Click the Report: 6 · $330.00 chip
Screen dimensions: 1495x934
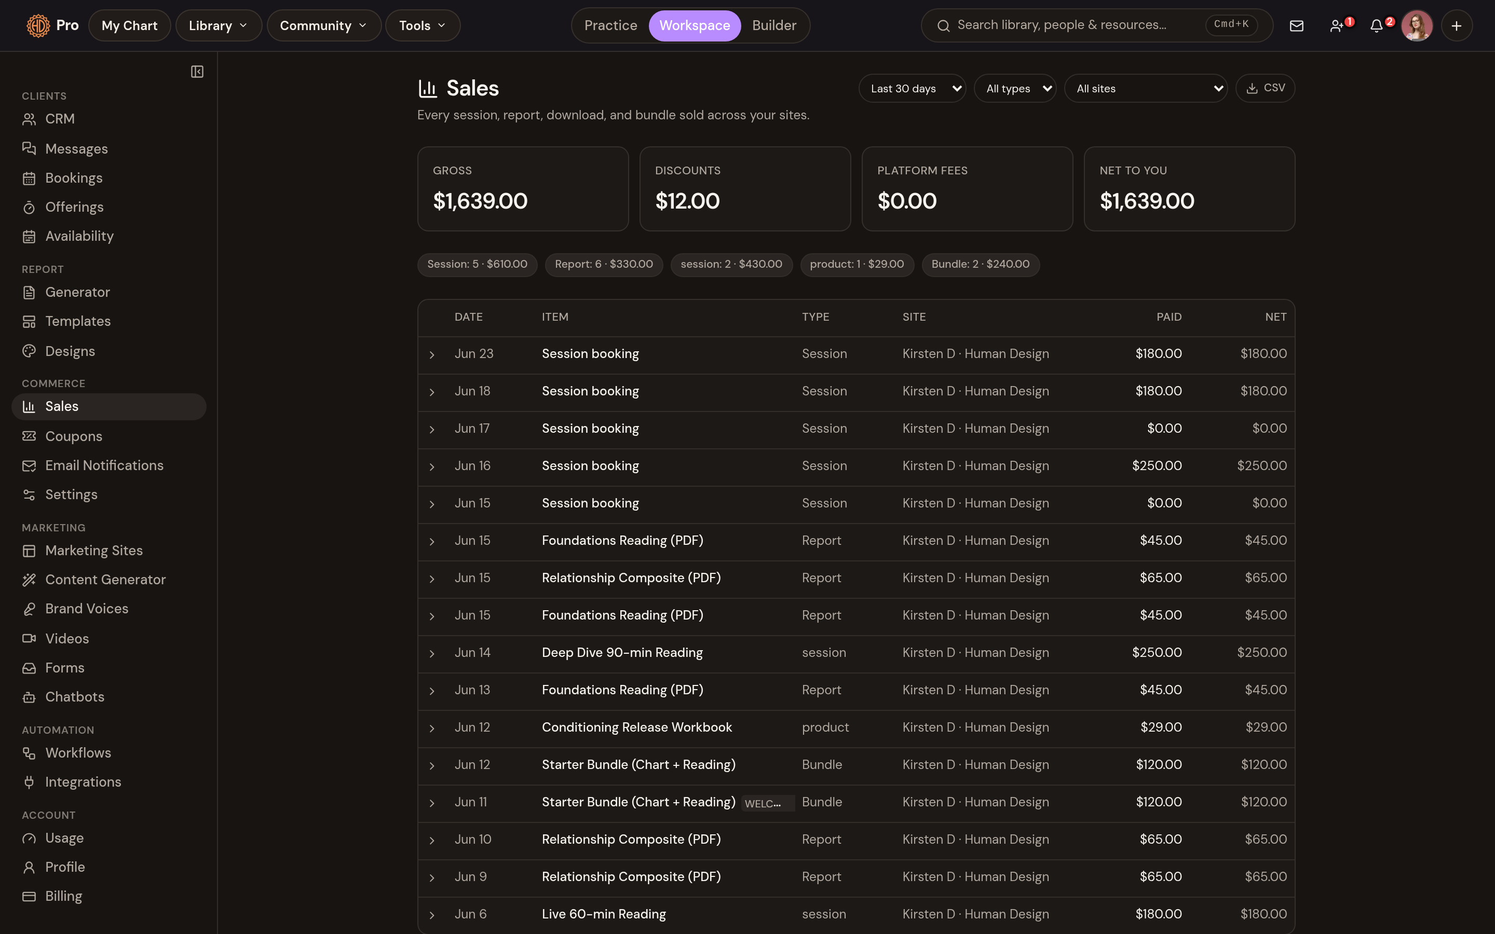604,265
